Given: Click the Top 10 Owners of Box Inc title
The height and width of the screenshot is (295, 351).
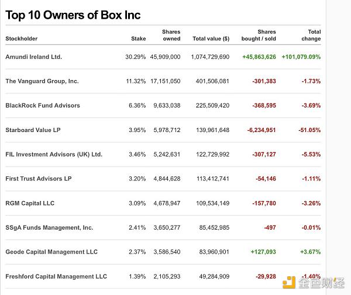Looking at the screenshot, I should click(x=73, y=15).
